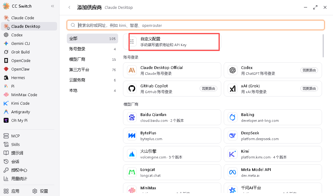Select xAI (Grok) provider card
Viewport: 333px width, 196px height.
point(273,89)
